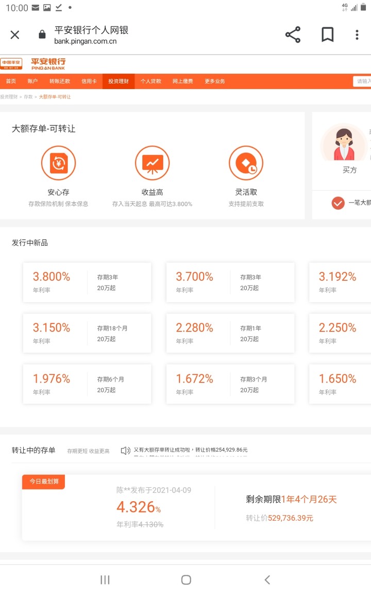Tap the 中国平安 orange logo
Image resolution: width=371 pixels, height=594 pixels.
pos(11,63)
